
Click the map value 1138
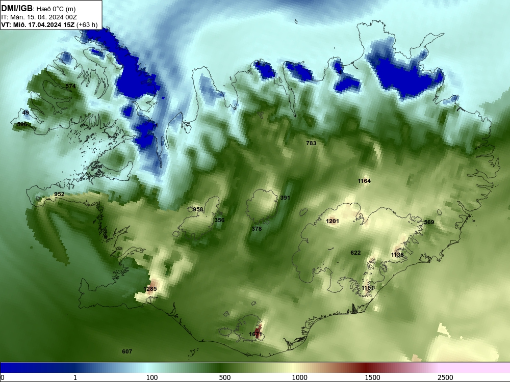coord(397,255)
